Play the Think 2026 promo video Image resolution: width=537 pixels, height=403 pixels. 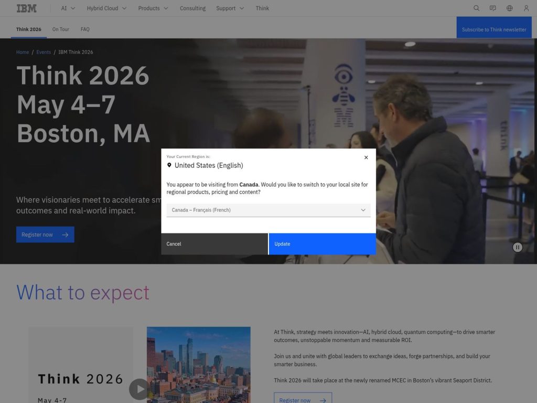138,389
